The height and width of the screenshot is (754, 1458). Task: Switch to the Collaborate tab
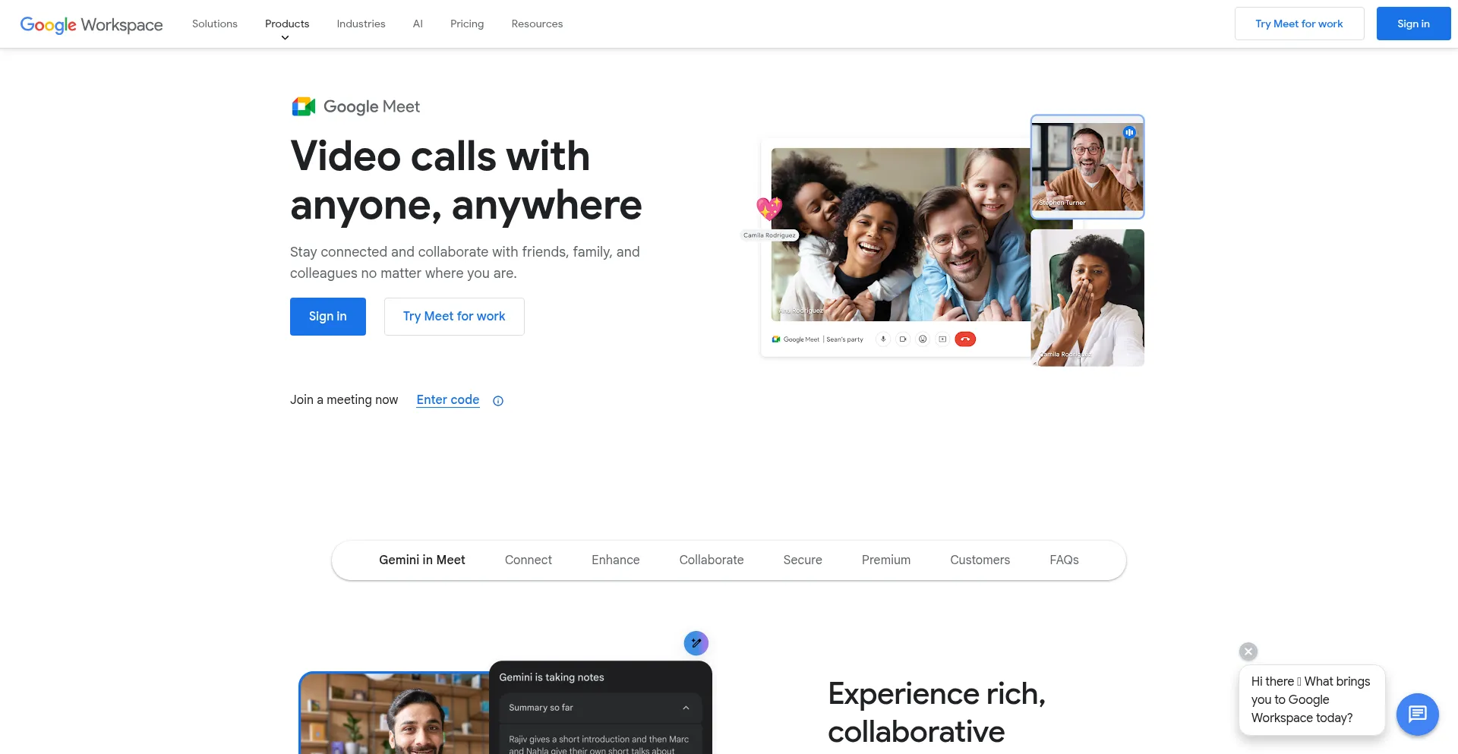(x=712, y=560)
